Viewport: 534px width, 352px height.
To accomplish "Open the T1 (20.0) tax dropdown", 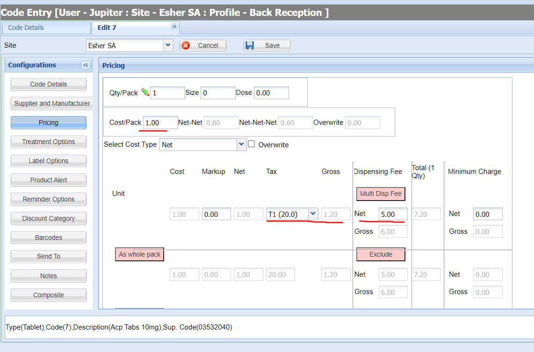I will point(313,214).
